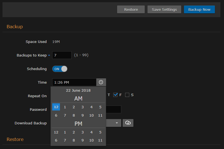Select highlighted 12 AM hour
Image resolution: width=224 pixels, height=149 pixels.
(x=56, y=107)
